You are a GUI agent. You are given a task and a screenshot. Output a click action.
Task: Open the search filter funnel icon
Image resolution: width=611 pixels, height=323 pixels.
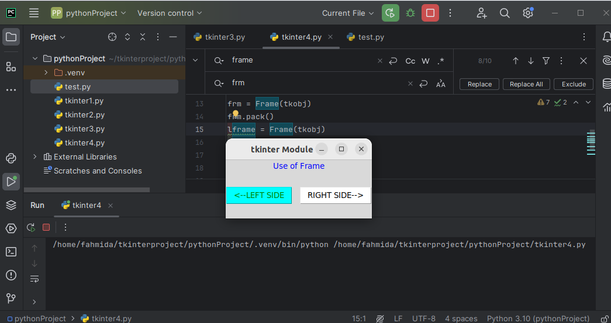[546, 61]
